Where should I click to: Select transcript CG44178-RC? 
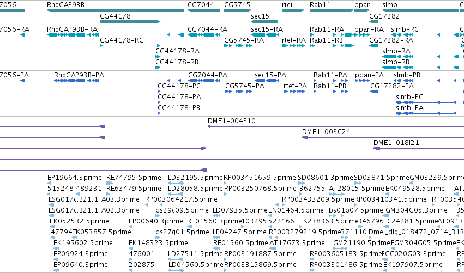click(x=122, y=40)
